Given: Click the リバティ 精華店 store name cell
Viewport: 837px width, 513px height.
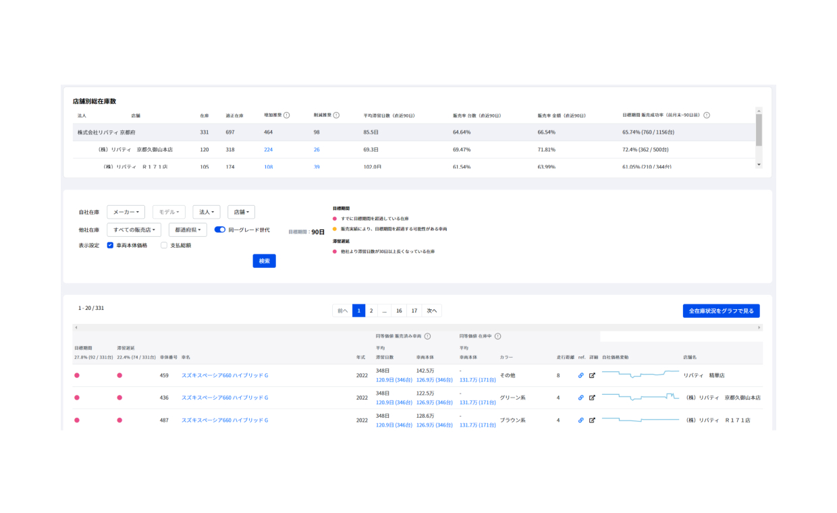Looking at the screenshot, I should [705, 375].
